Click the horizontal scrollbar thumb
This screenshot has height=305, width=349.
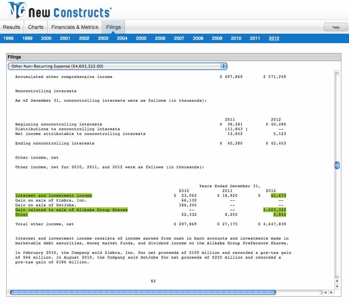click(143, 292)
